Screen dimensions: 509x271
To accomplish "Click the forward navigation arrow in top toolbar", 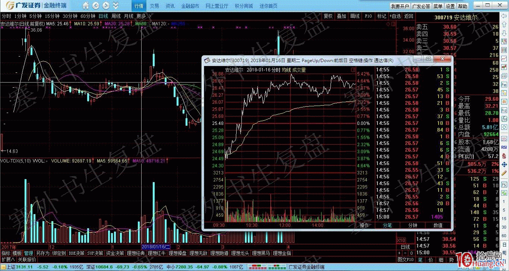I will [x=106, y=6].
